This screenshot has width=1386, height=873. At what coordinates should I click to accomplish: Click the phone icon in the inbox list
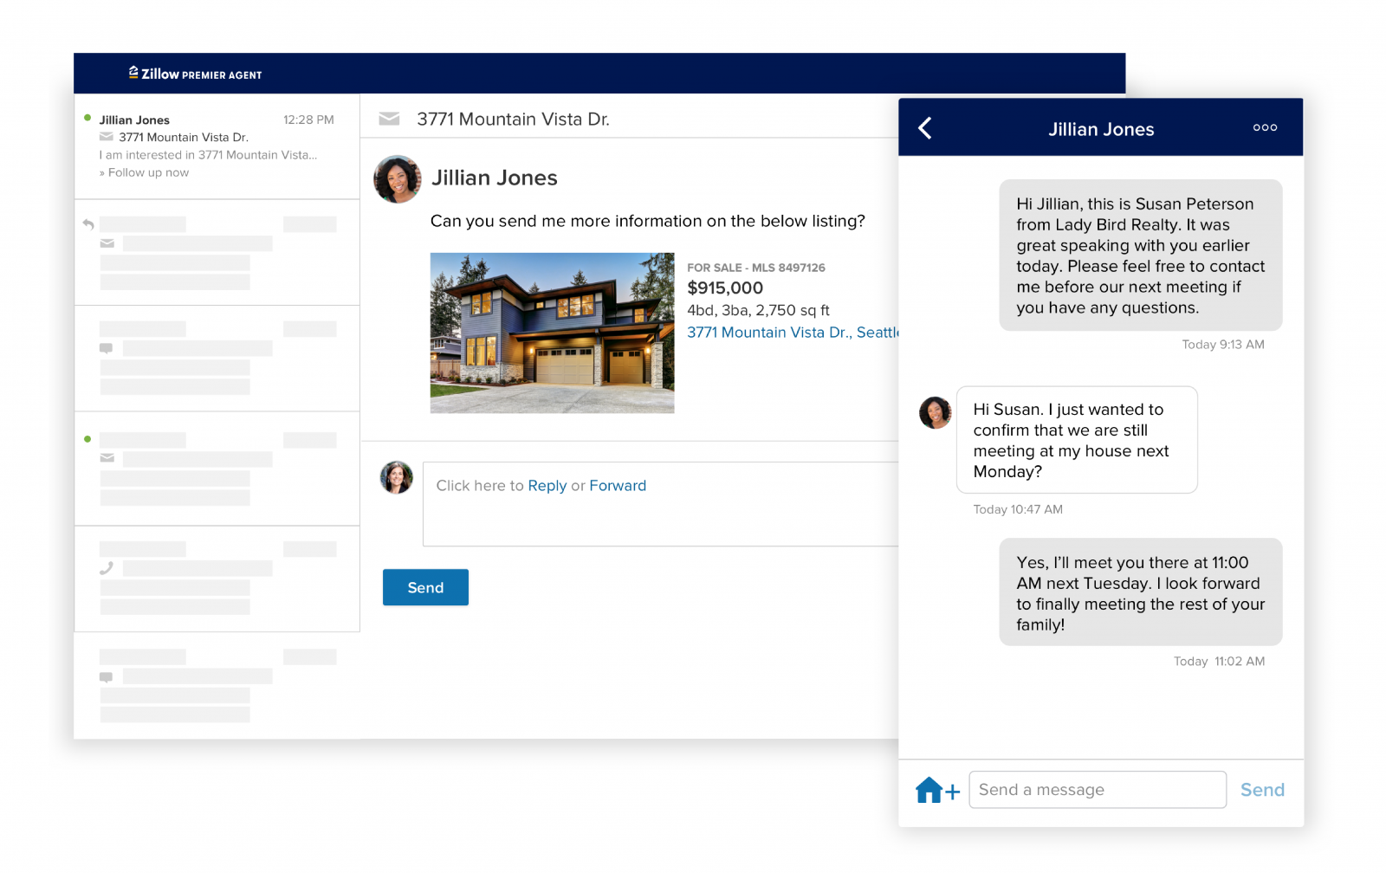(x=107, y=568)
